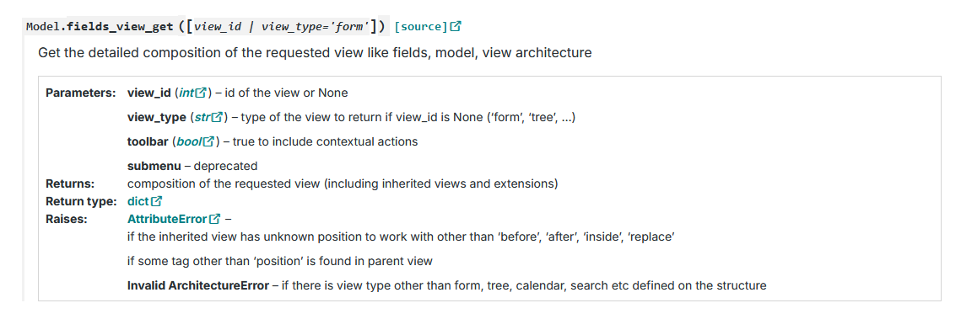This screenshot has height=319, width=961.
Task: Open the int type link
Action: coord(186,93)
